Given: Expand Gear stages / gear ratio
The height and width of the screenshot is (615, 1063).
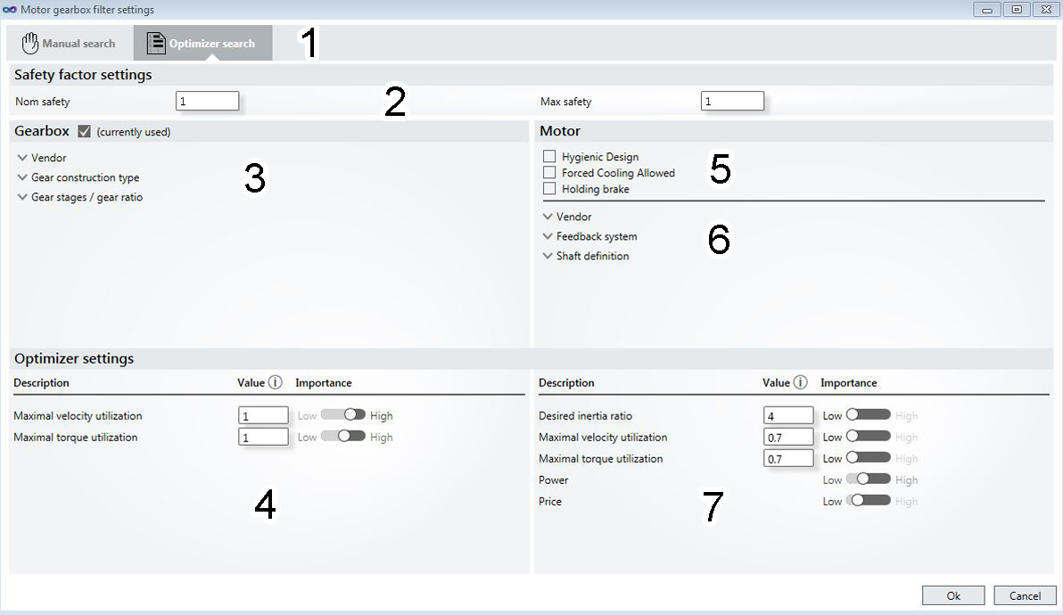Looking at the screenshot, I should click(80, 197).
